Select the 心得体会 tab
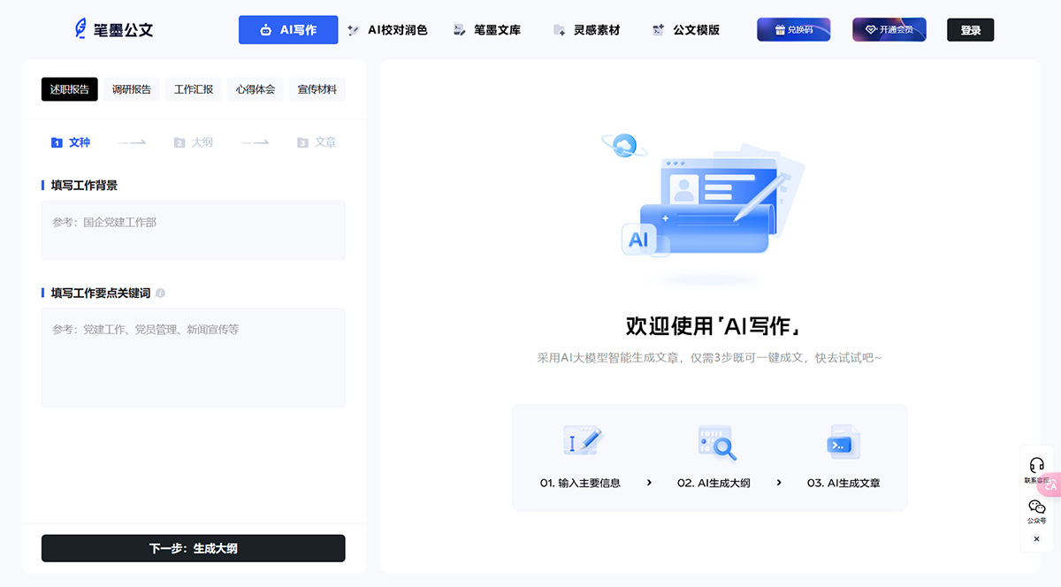Screen dimensions: 1061x587 pos(255,88)
